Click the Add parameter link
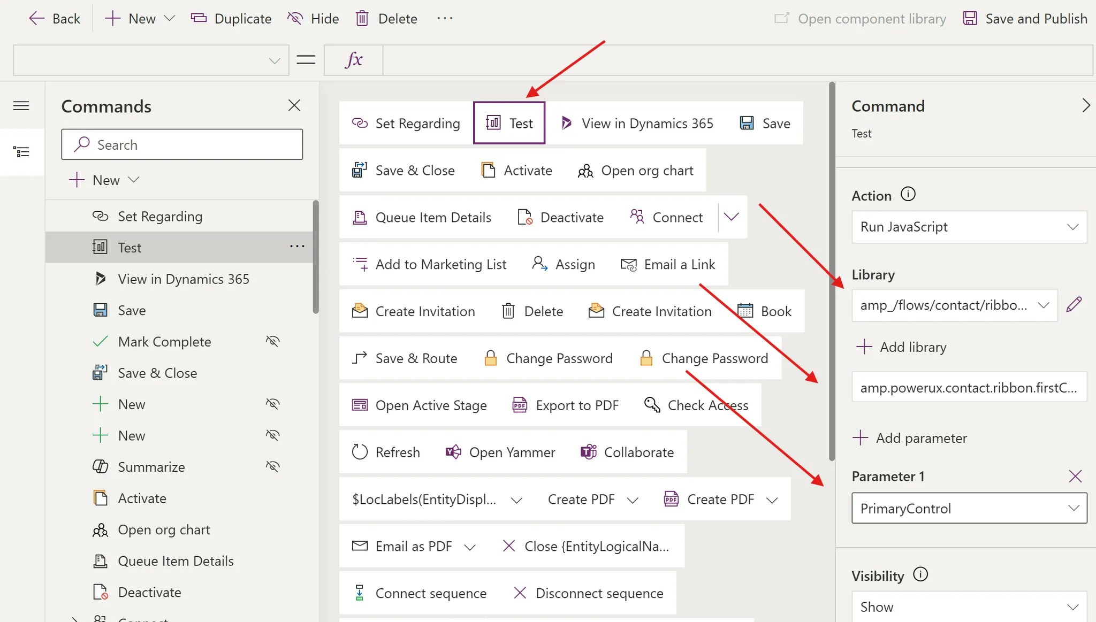 point(910,438)
